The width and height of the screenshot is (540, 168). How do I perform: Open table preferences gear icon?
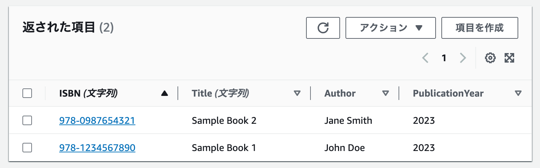tap(490, 58)
